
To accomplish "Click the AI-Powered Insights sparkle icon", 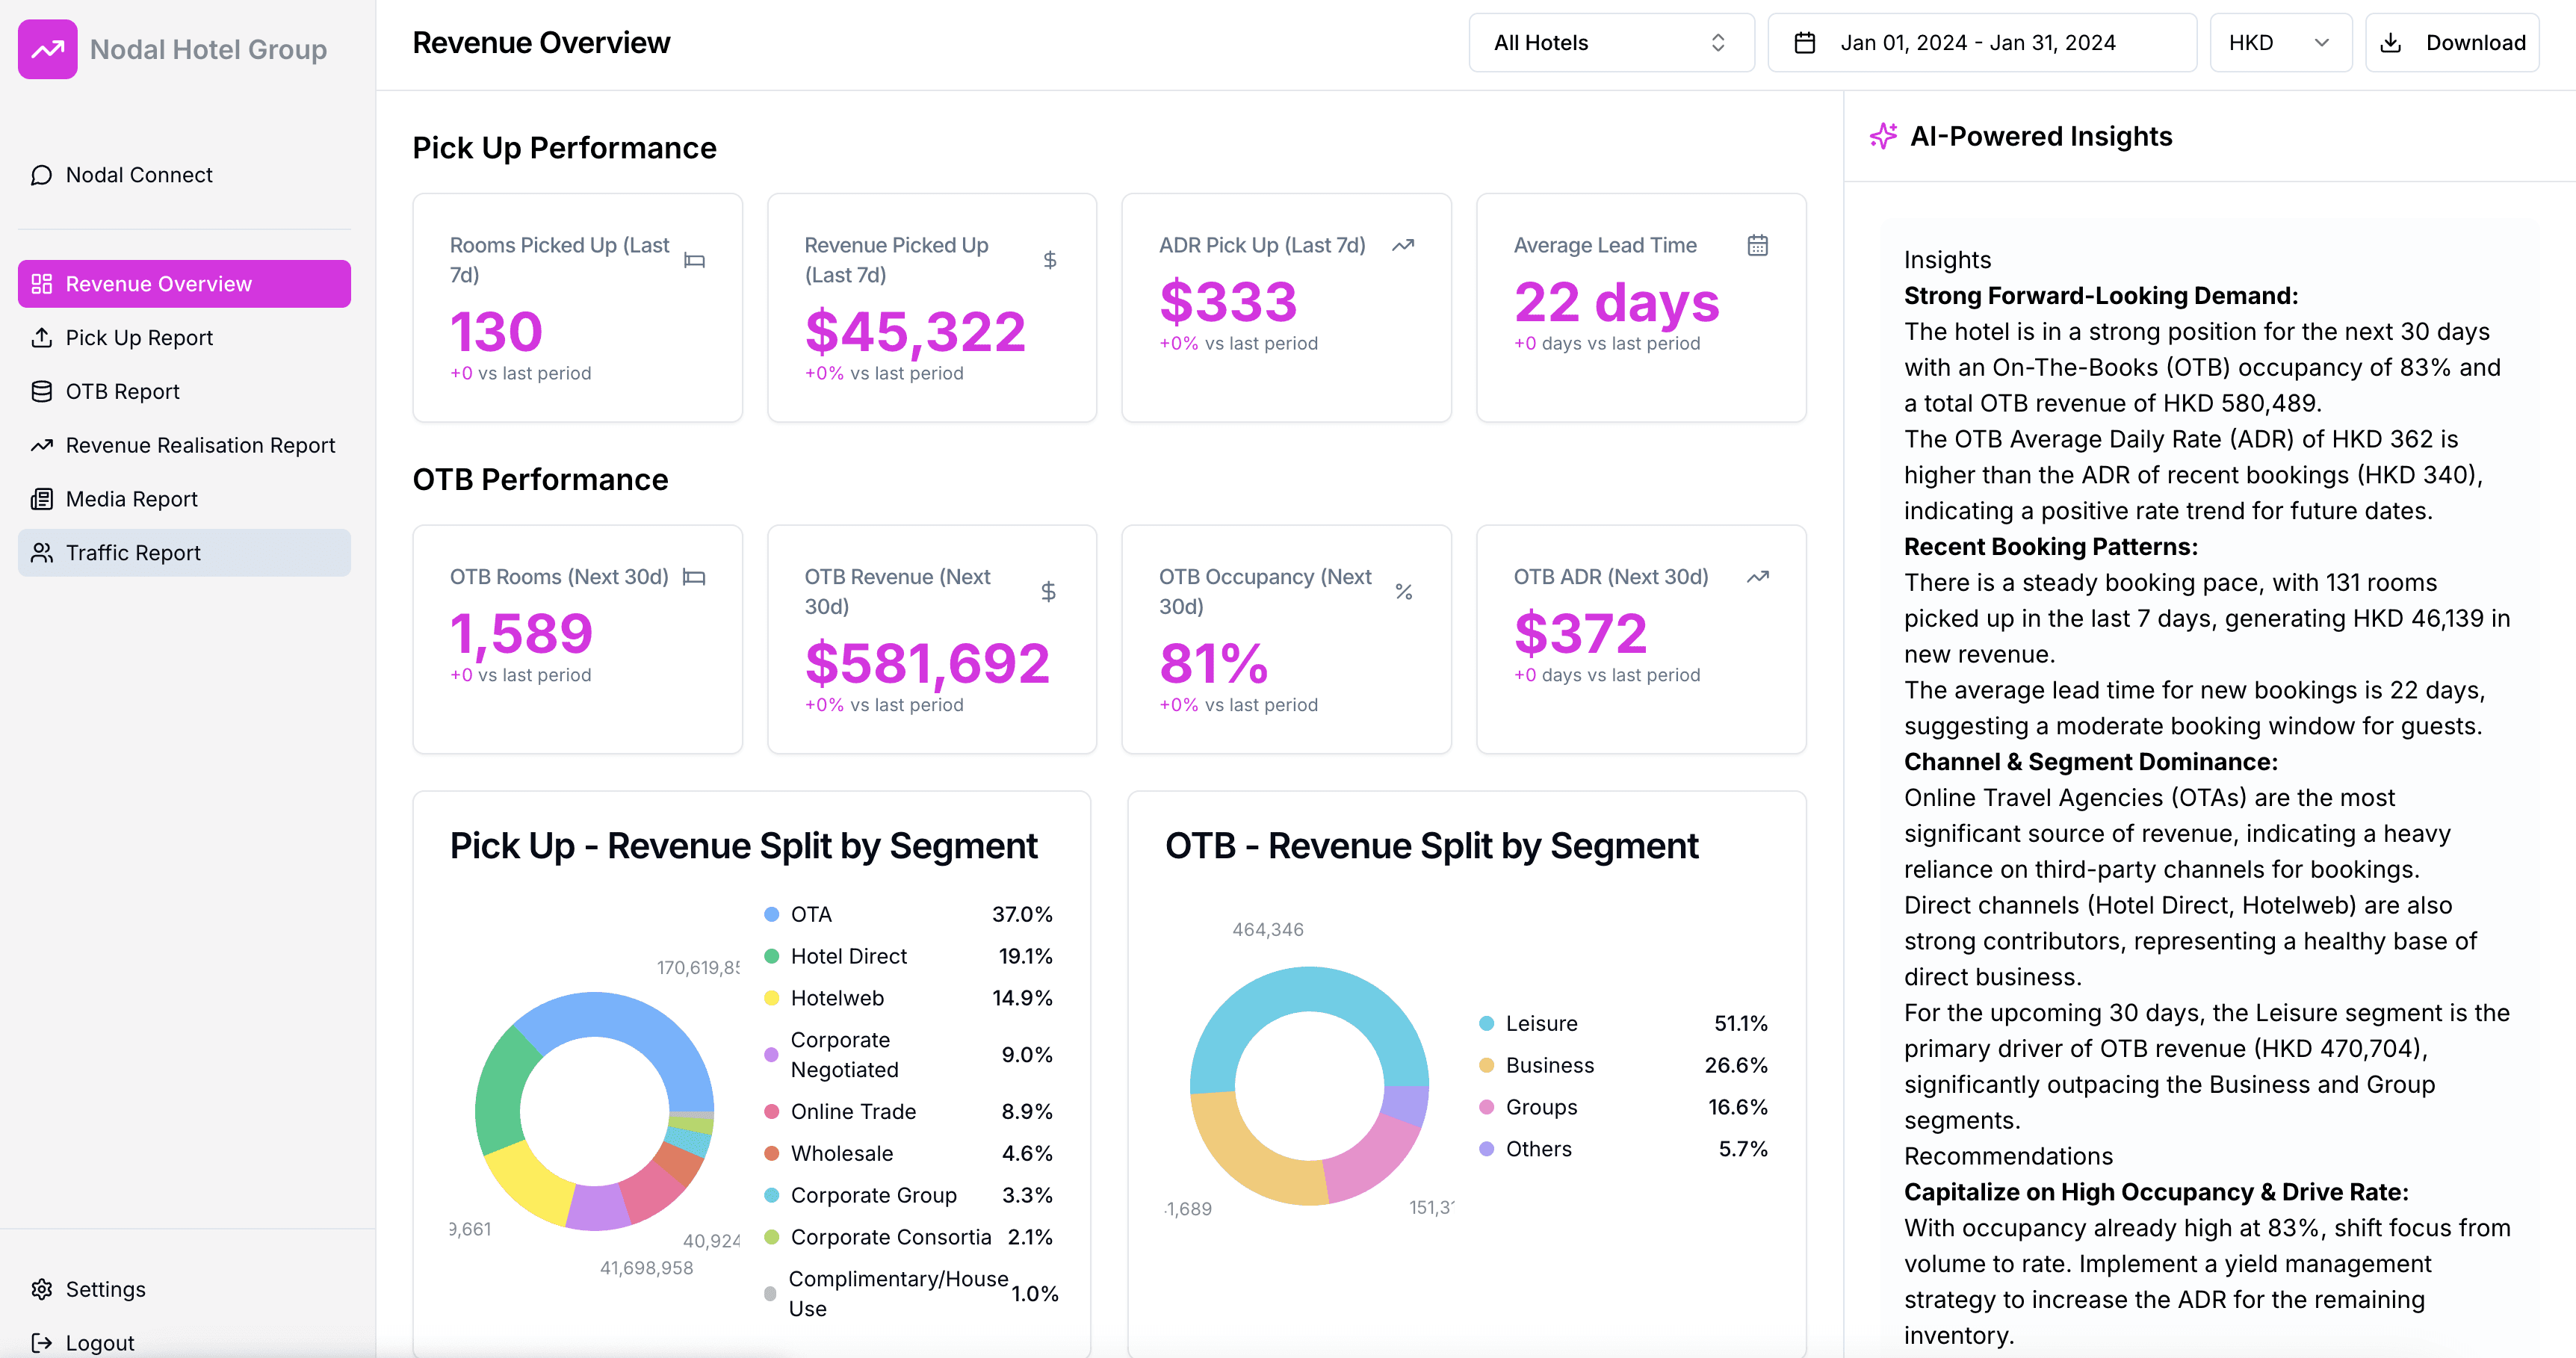I will point(1884,136).
